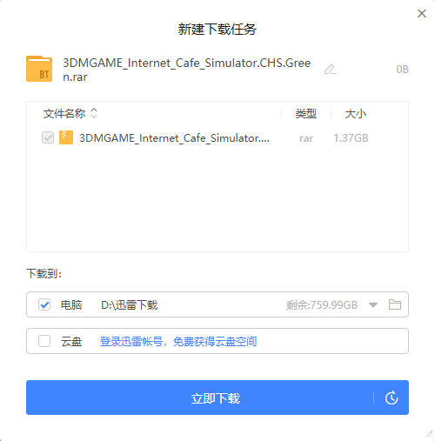Sort by the 文件名称 column header
Image resolution: width=435 pixels, height=441 pixels.
click(64, 114)
